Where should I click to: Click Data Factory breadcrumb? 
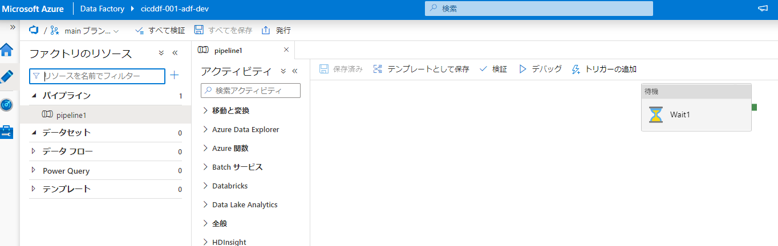102,9
